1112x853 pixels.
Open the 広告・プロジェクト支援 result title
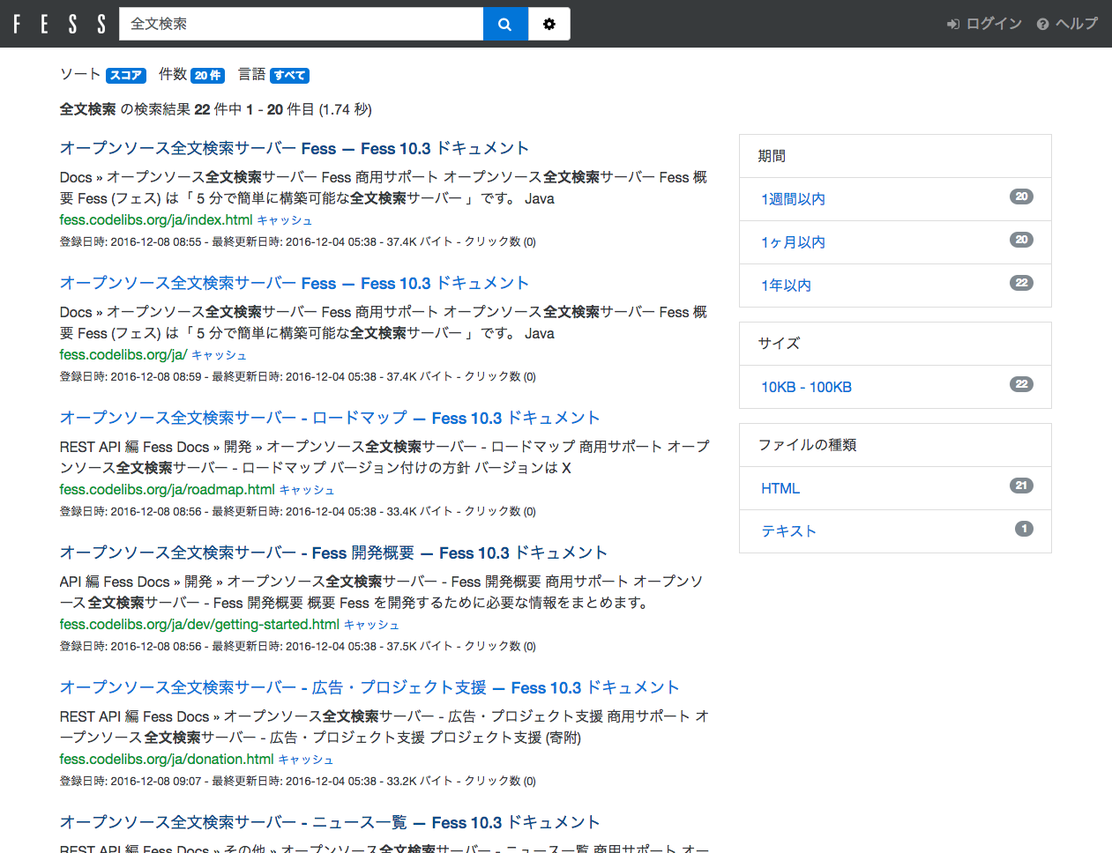click(x=369, y=687)
